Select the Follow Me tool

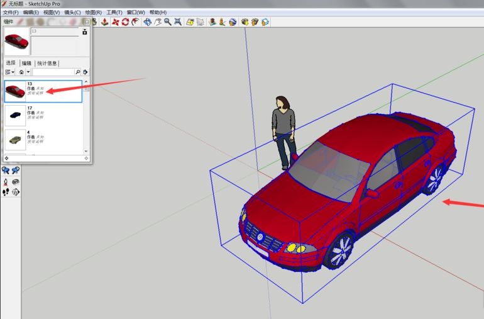click(x=135, y=22)
